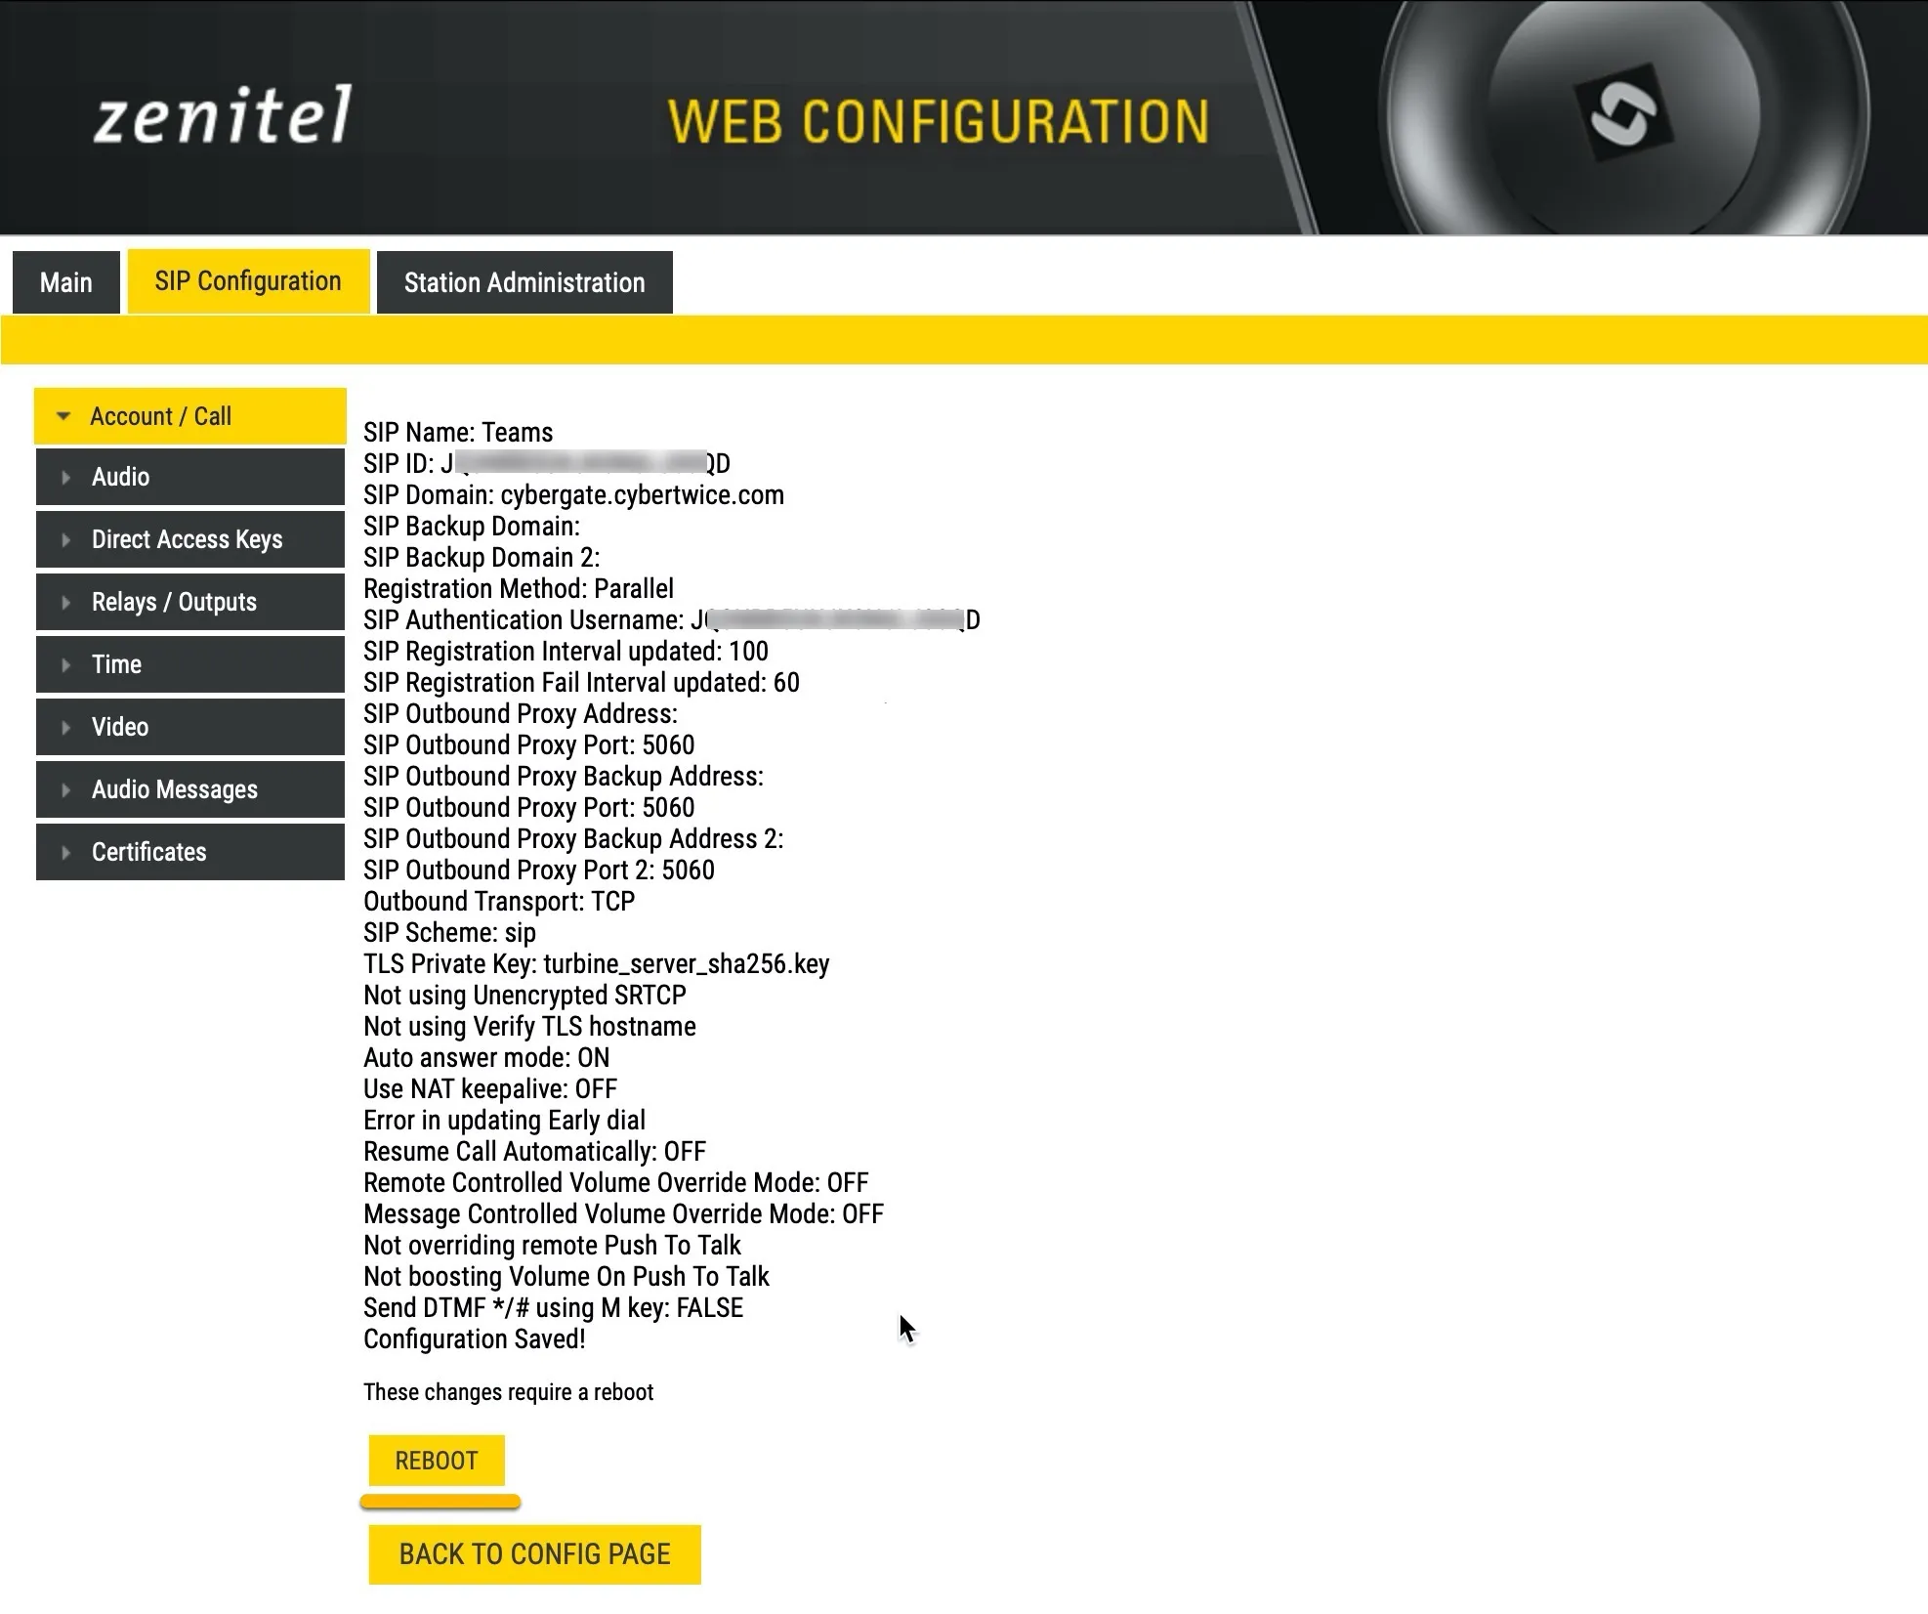Expand the Audio Messages arrow
Image resolution: width=1928 pixels, height=1614 pixels.
coord(65,790)
